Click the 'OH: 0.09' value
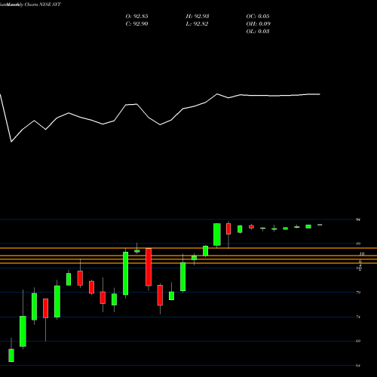 pyautogui.click(x=258, y=24)
